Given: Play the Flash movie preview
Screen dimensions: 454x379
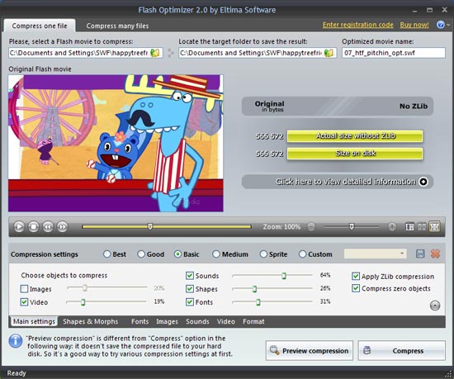Looking at the screenshot, I should (x=19, y=226).
